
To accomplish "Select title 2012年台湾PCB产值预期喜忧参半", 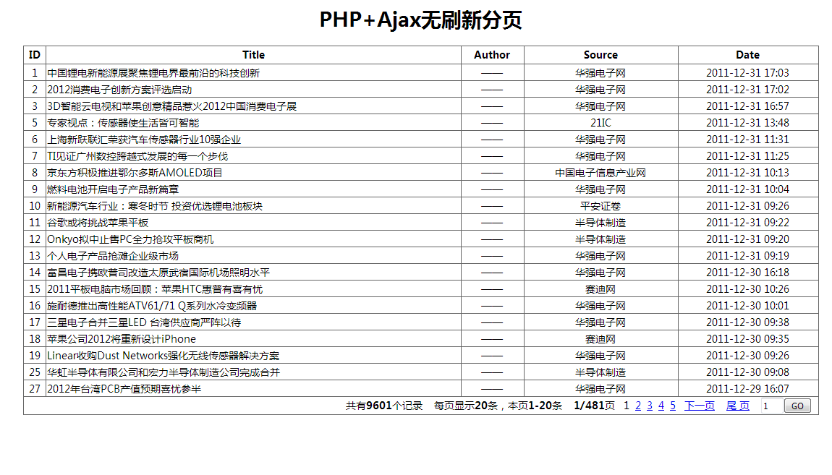I will pos(124,388).
